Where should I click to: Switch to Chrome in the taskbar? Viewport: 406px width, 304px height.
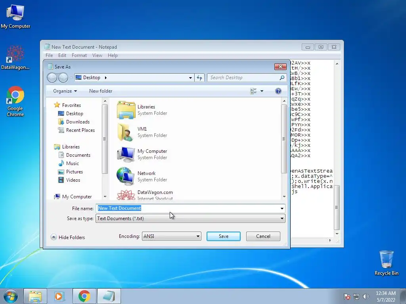[84, 296]
